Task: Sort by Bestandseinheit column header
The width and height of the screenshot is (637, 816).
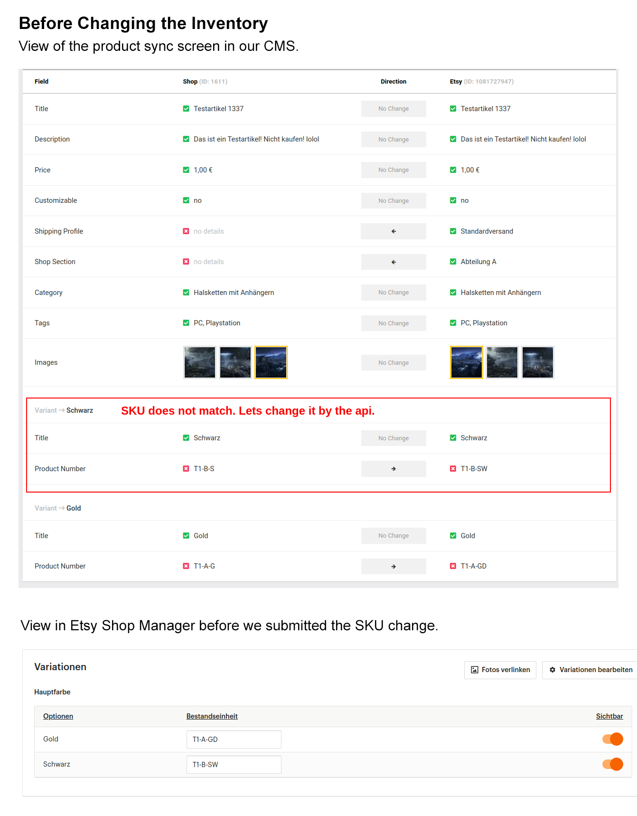Action: [212, 716]
